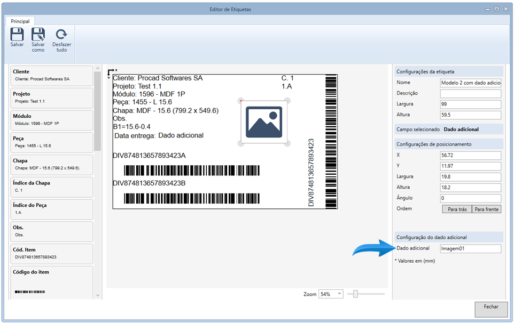Click the Dado adicional field Imagem01
The image size is (514, 324).
[470, 249]
